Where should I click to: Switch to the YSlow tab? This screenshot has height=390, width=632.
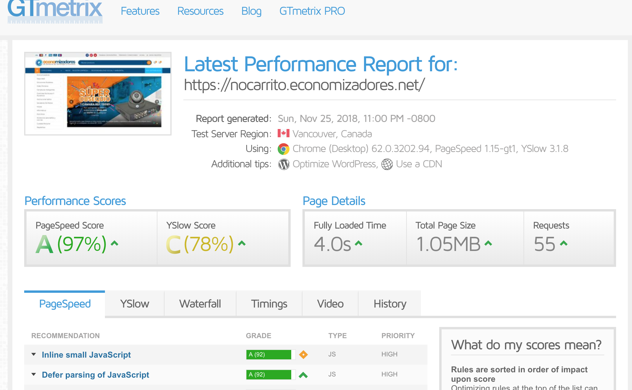(x=134, y=304)
